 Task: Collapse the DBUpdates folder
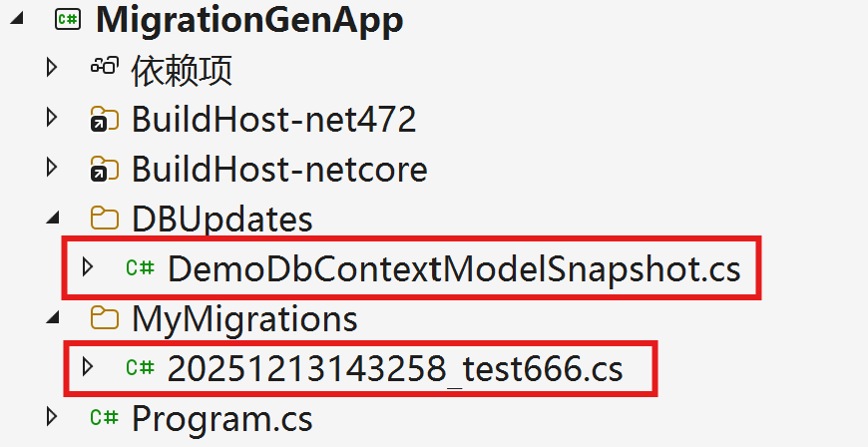pos(54,220)
